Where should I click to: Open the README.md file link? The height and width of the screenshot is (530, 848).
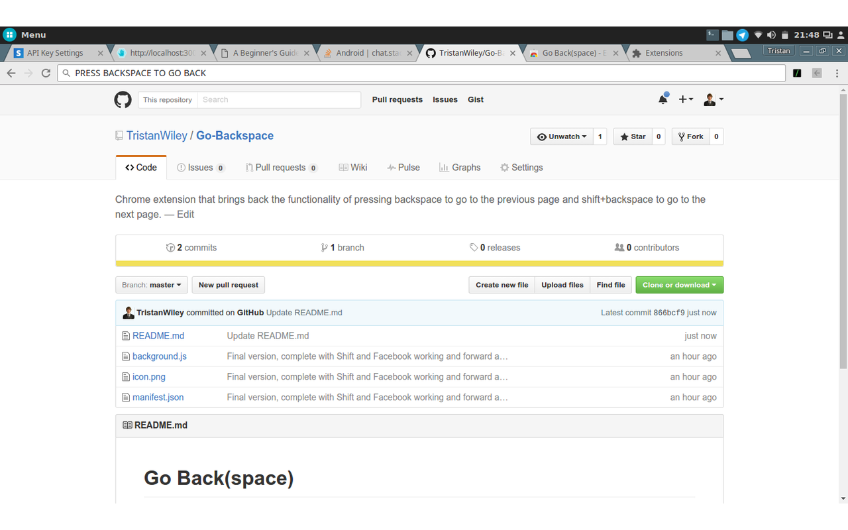point(158,336)
